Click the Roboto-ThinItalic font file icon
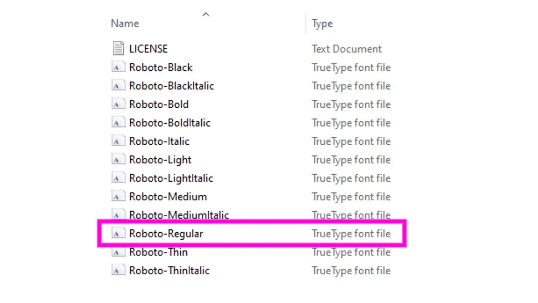This screenshot has width=538, height=303. tap(119, 271)
